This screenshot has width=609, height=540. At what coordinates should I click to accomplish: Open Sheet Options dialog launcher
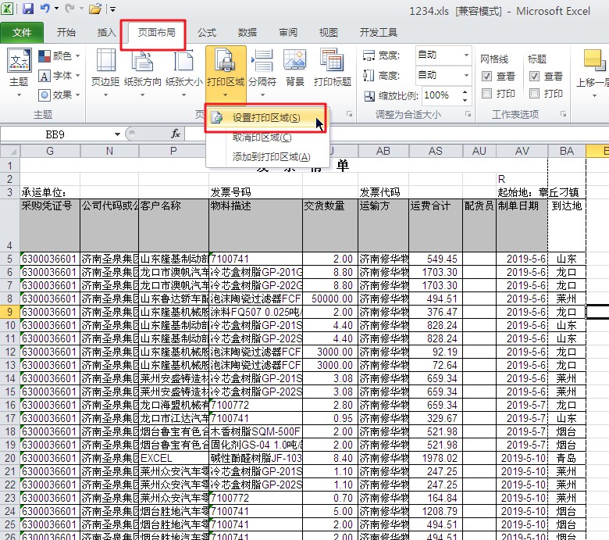tap(563, 114)
